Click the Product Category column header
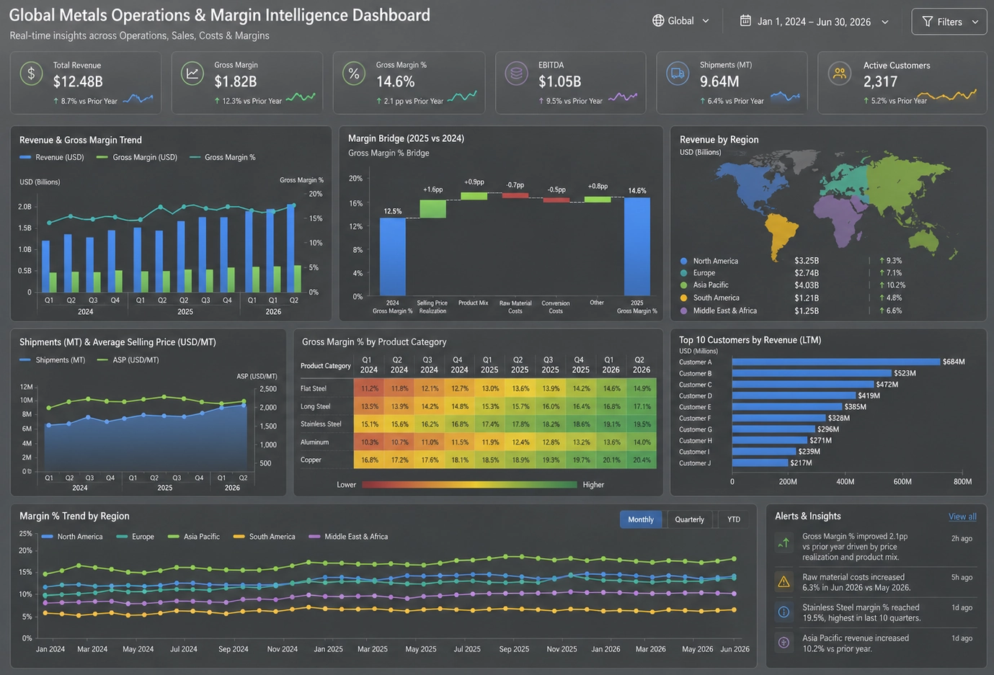 [326, 366]
